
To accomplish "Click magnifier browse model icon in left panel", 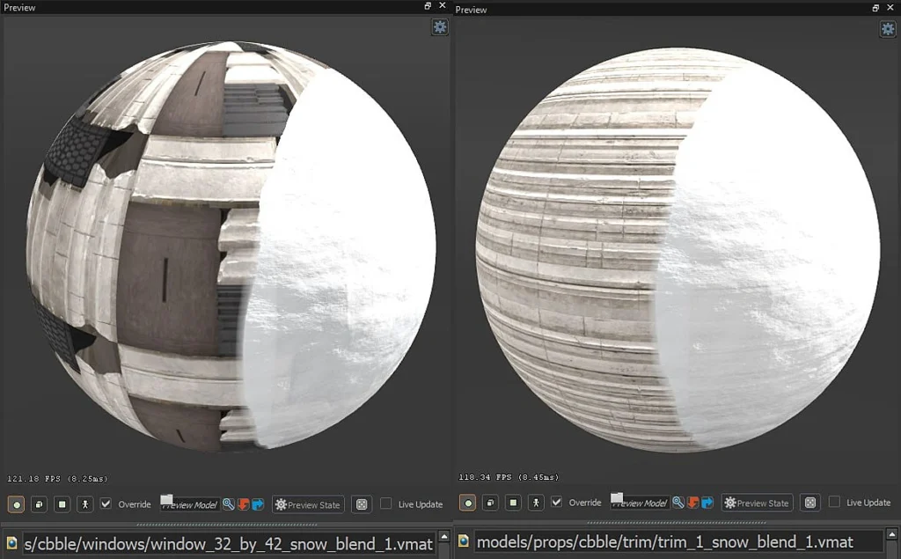I will click(x=228, y=504).
